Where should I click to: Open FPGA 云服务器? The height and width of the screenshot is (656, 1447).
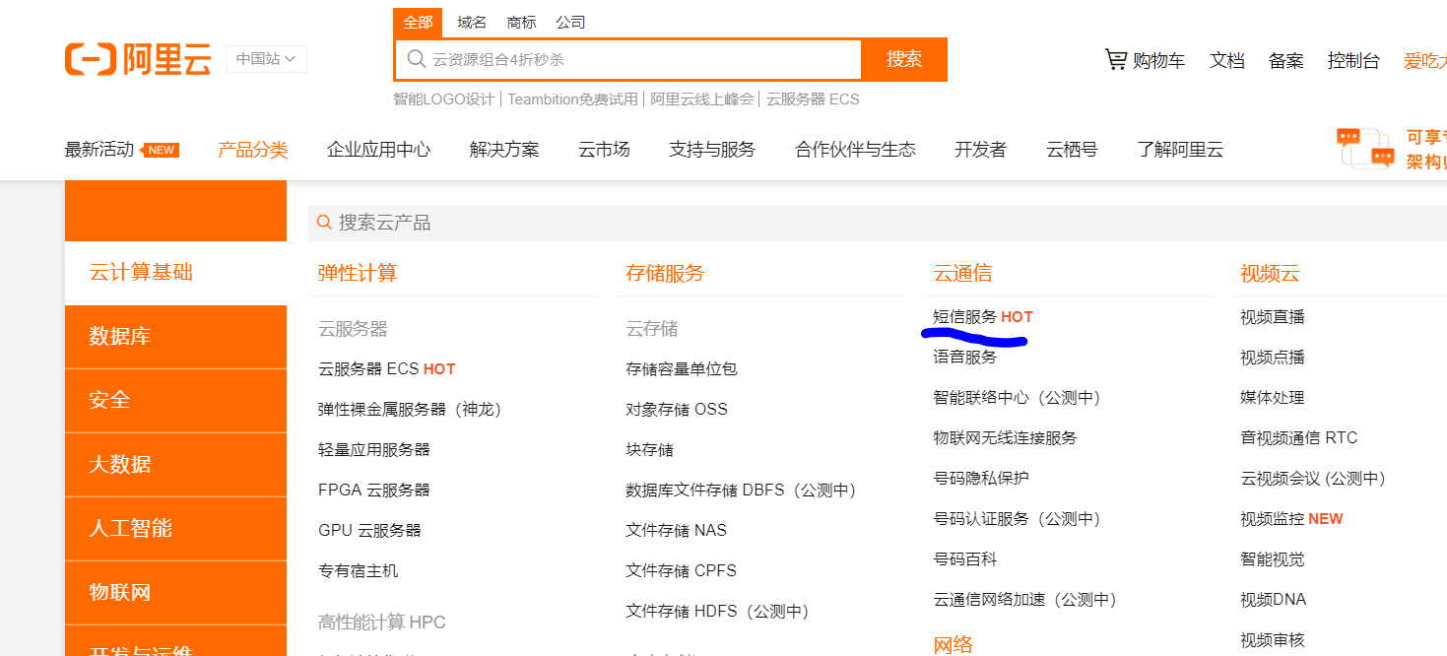[x=374, y=490]
